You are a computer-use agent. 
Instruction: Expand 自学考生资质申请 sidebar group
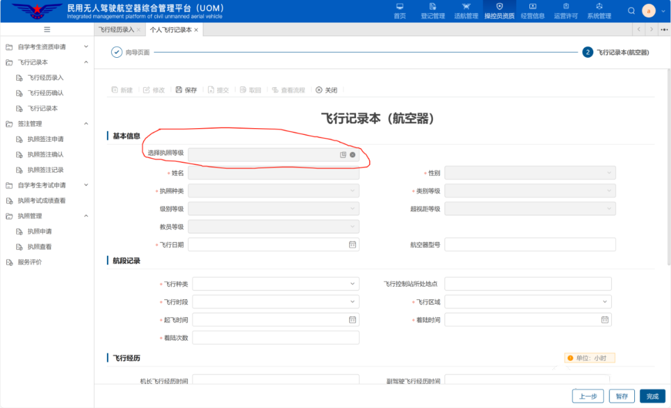pyautogui.click(x=47, y=47)
